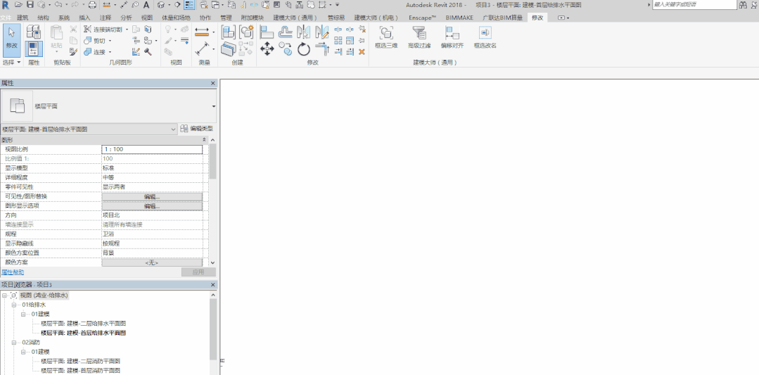Click the 偏移对齐 tool
The image size is (759, 375).
[452, 37]
